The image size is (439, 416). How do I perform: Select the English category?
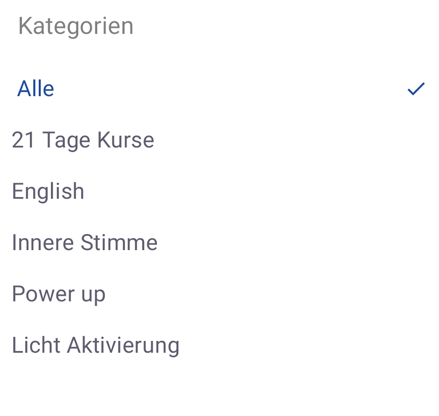(x=48, y=191)
